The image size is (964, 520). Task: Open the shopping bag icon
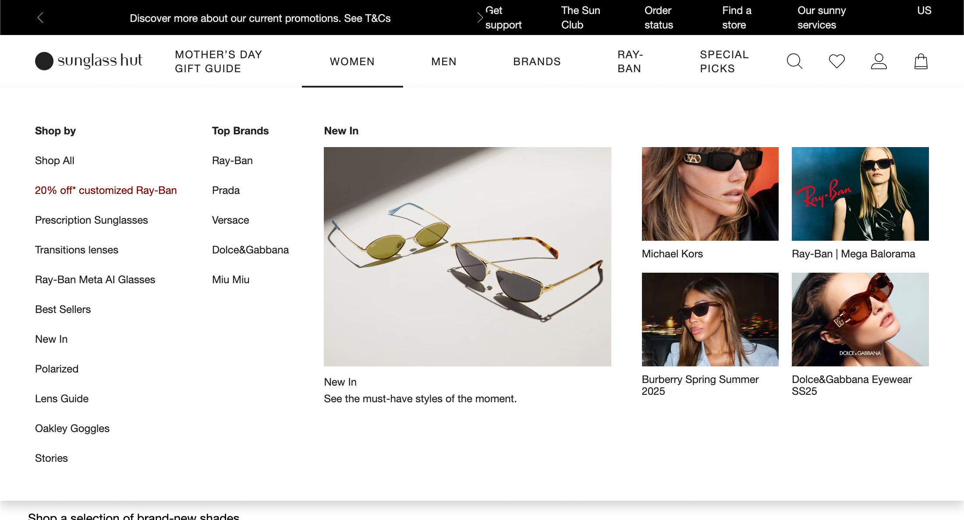(x=921, y=61)
